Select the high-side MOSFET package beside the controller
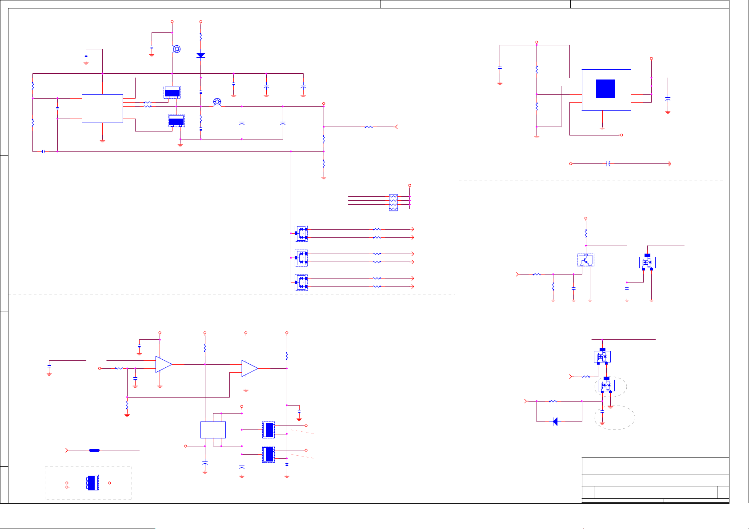 pos(172,92)
